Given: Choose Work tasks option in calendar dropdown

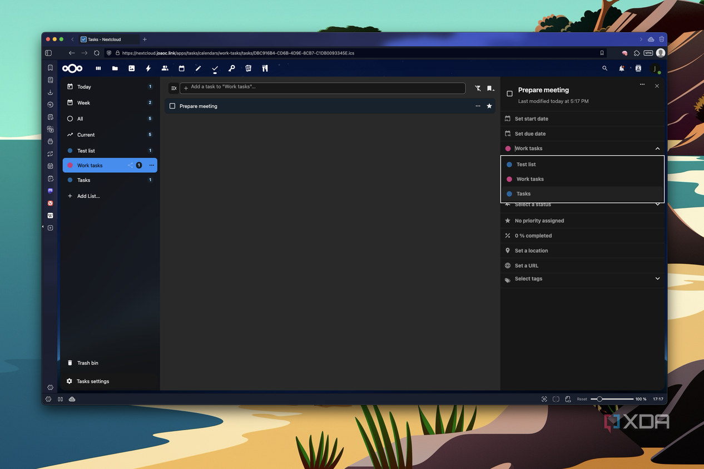Looking at the screenshot, I should [583, 179].
